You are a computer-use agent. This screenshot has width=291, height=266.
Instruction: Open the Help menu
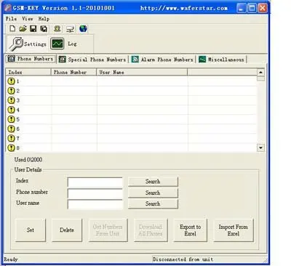click(44, 19)
